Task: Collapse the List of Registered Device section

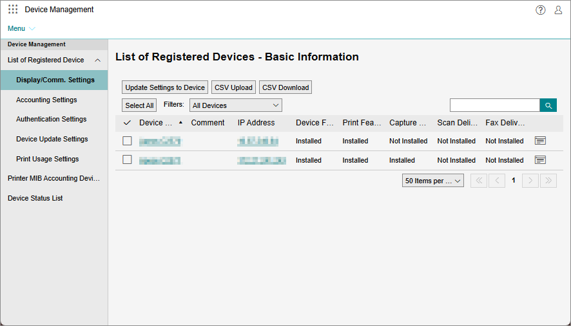Action: coord(97,60)
